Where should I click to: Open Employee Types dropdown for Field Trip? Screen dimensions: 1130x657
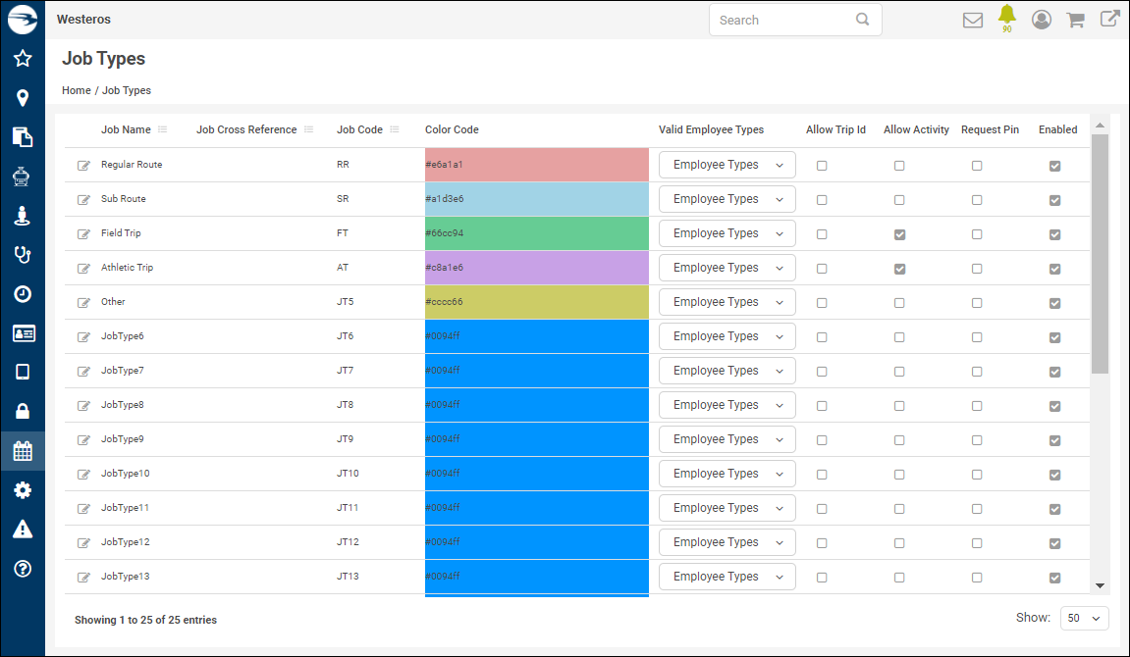[x=727, y=233]
